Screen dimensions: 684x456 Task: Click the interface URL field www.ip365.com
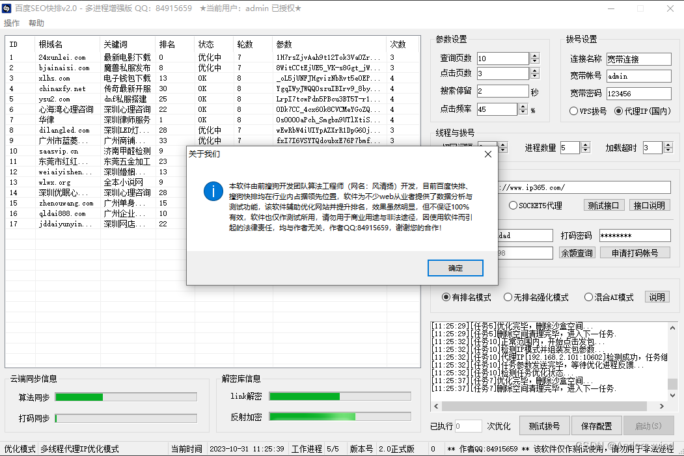point(584,187)
